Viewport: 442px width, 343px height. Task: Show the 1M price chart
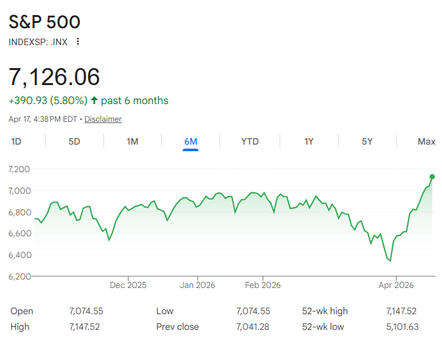tap(132, 141)
